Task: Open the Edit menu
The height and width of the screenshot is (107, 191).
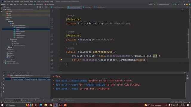Action: [9, 1]
